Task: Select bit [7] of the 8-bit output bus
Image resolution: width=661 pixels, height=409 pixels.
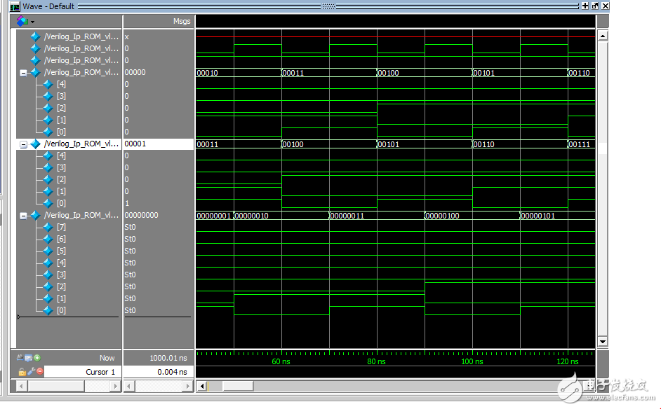Action: [62, 227]
